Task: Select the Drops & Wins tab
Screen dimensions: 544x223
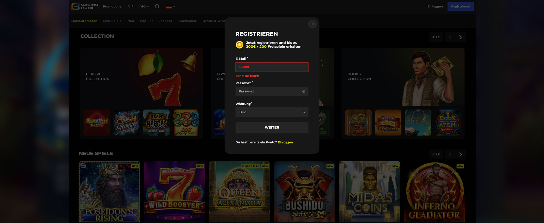Action: click(x=214, y=21)
